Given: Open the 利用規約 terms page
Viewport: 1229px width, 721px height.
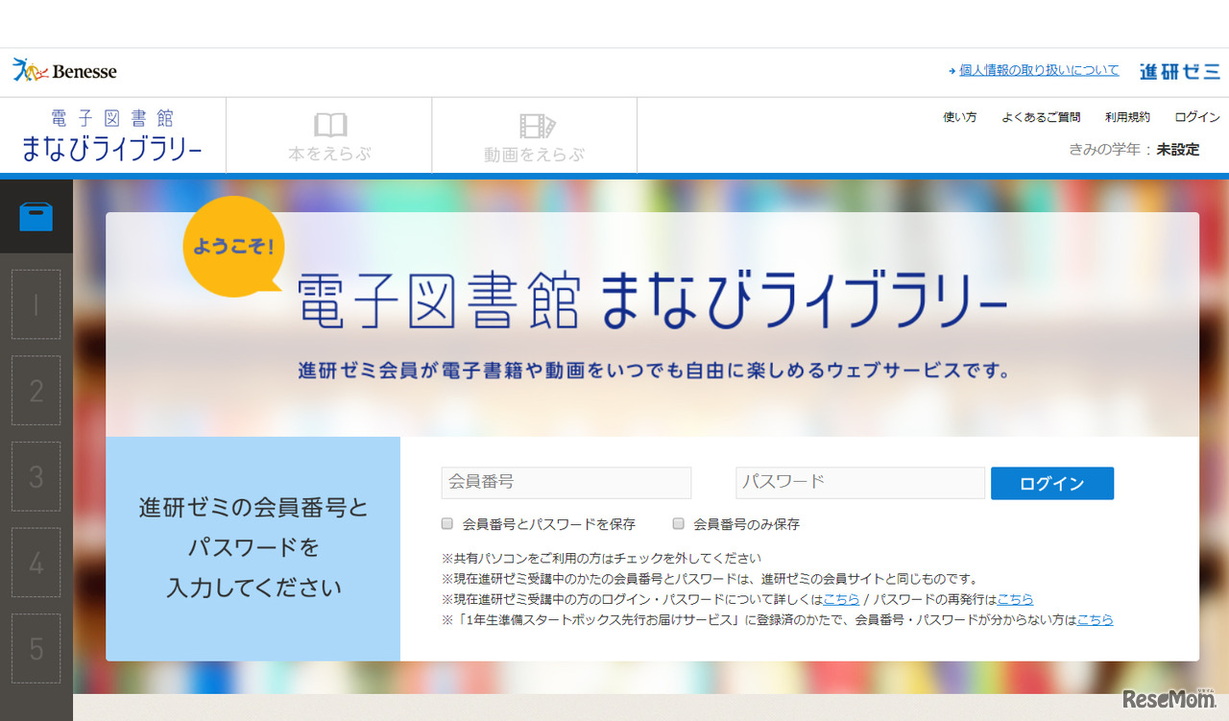Looking at the screenshot, I should pos(1127,116).
